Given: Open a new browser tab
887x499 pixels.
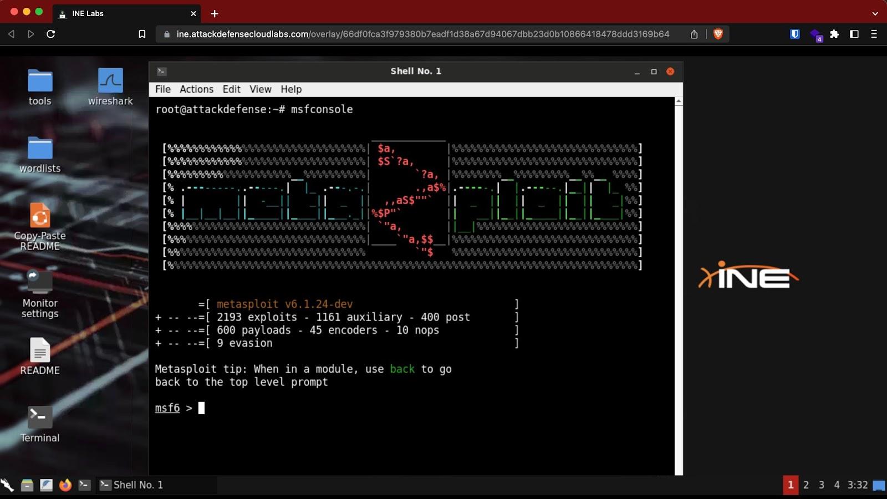Looking at the screenshot, I should (x=215, y=13).
